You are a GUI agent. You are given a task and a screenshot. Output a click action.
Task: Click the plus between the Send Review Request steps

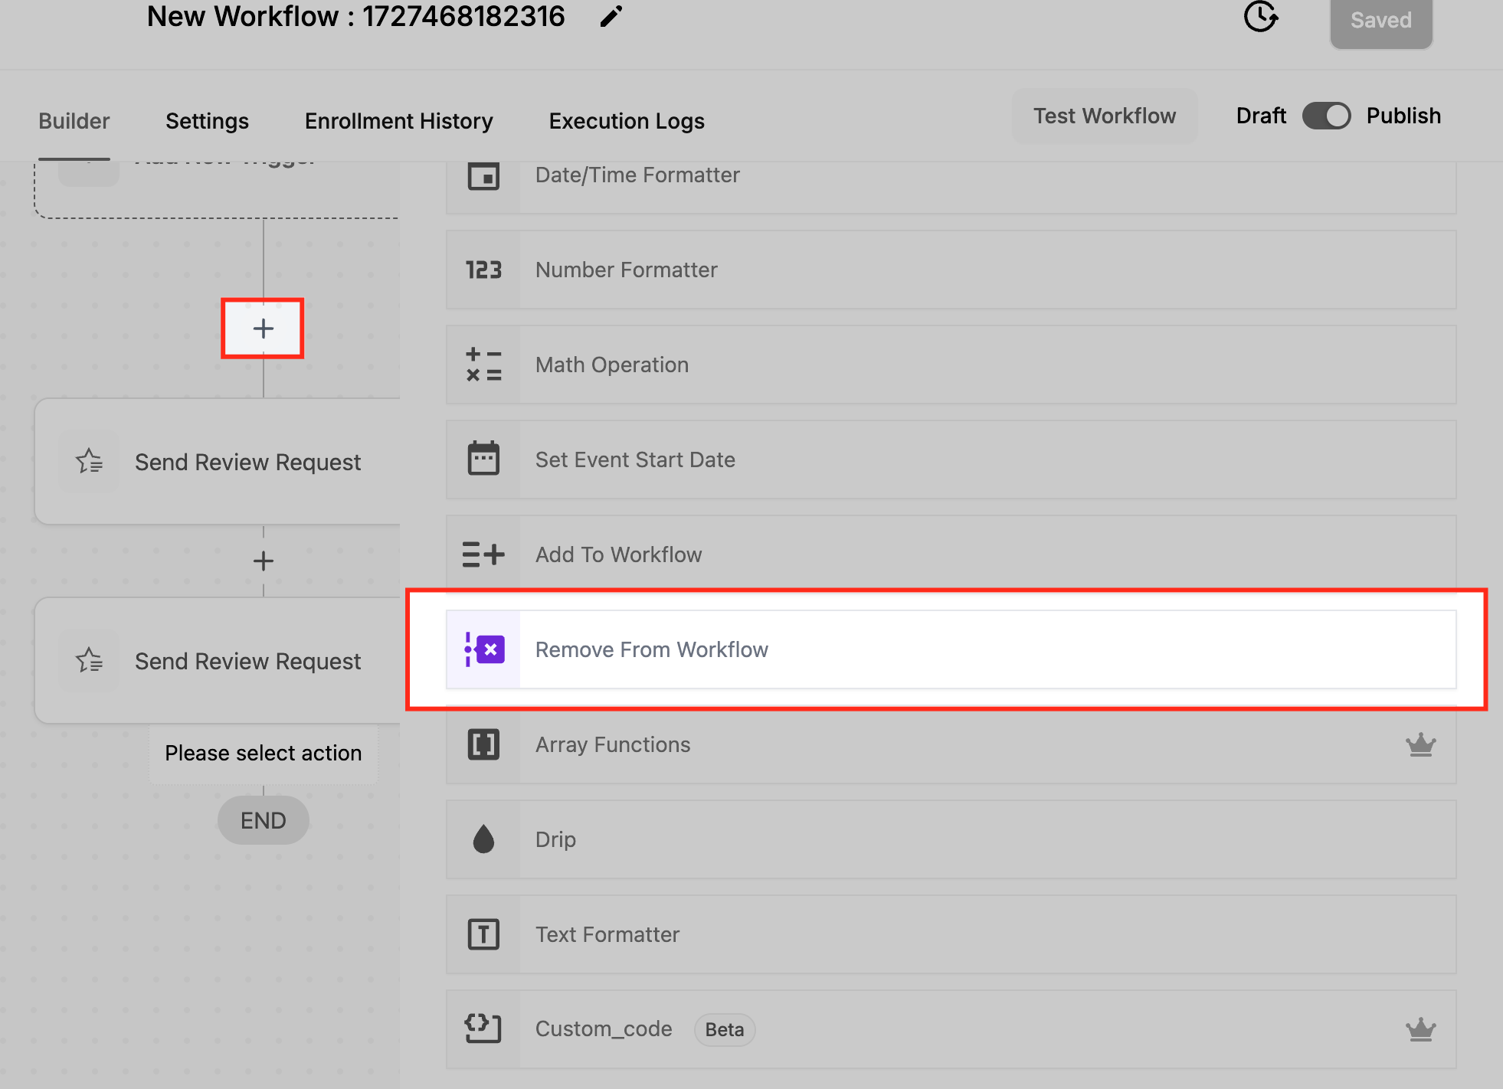[x=263, y=561]
